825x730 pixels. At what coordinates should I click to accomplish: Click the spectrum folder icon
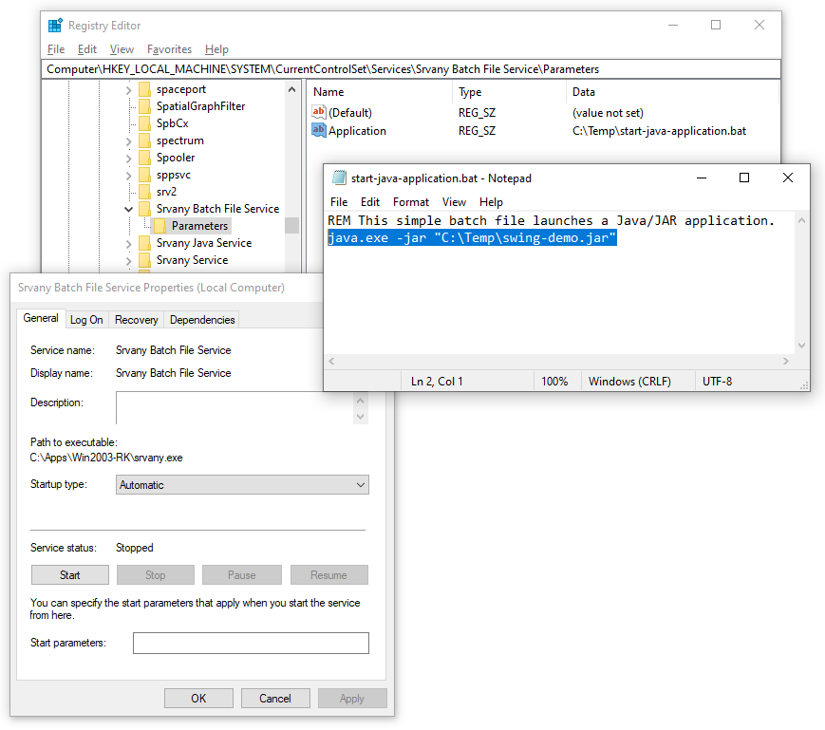coord(144,140)
